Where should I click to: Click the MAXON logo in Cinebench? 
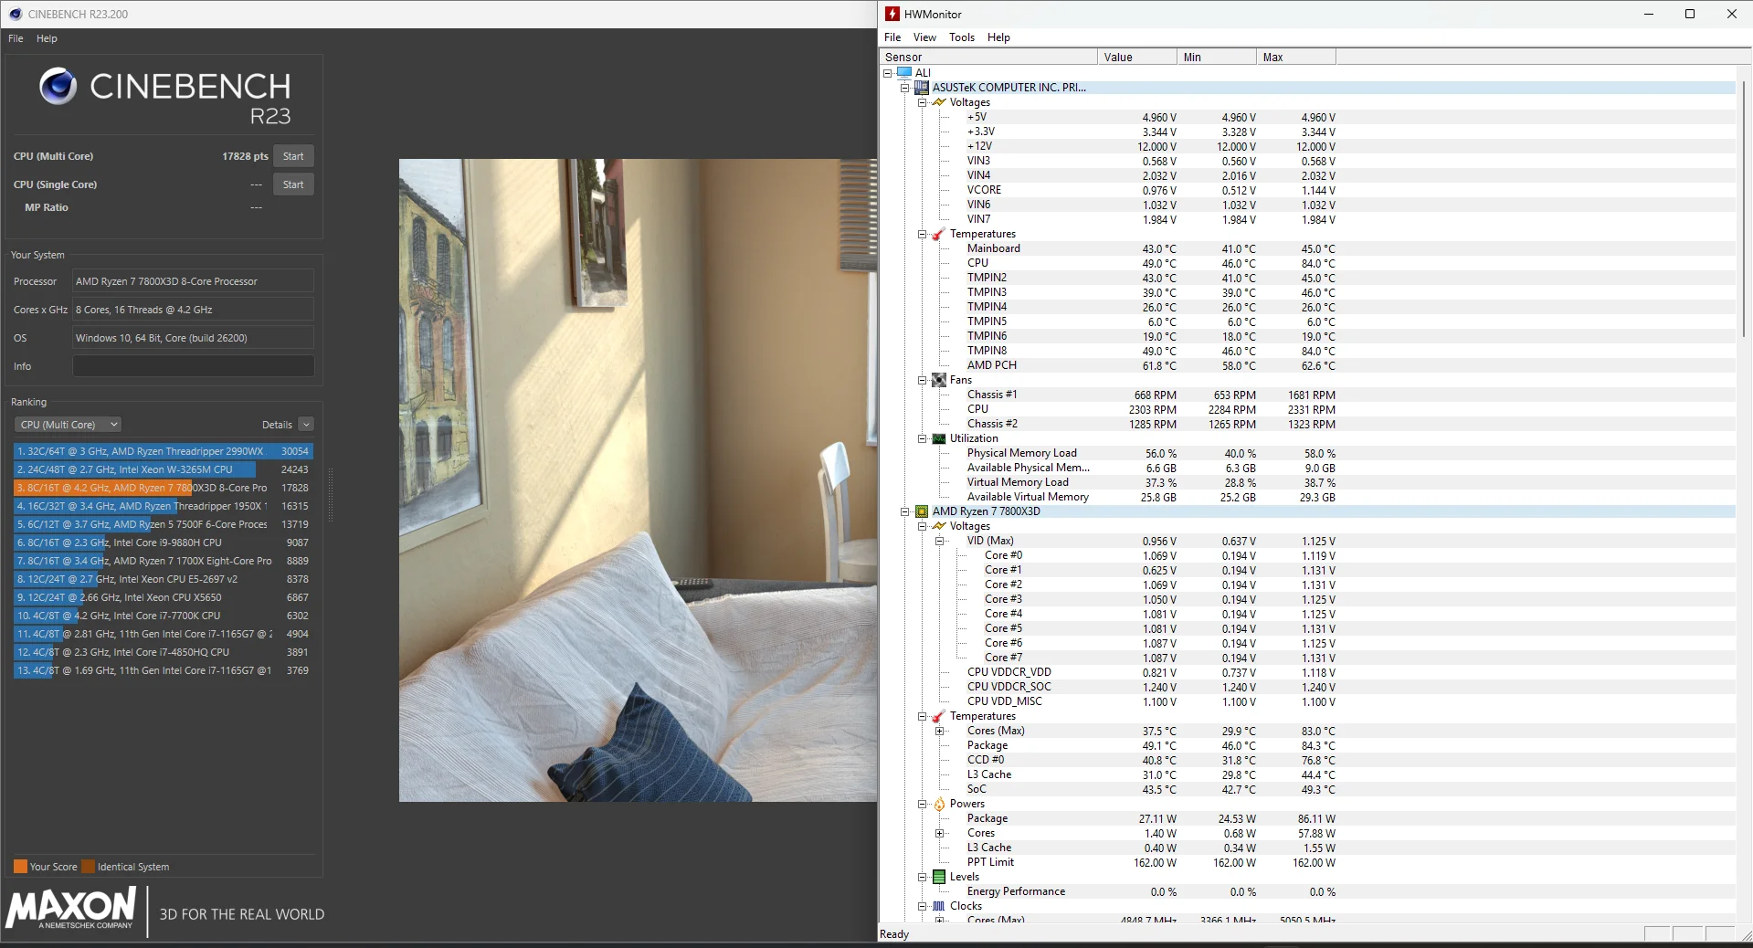[x=71, y=910]
